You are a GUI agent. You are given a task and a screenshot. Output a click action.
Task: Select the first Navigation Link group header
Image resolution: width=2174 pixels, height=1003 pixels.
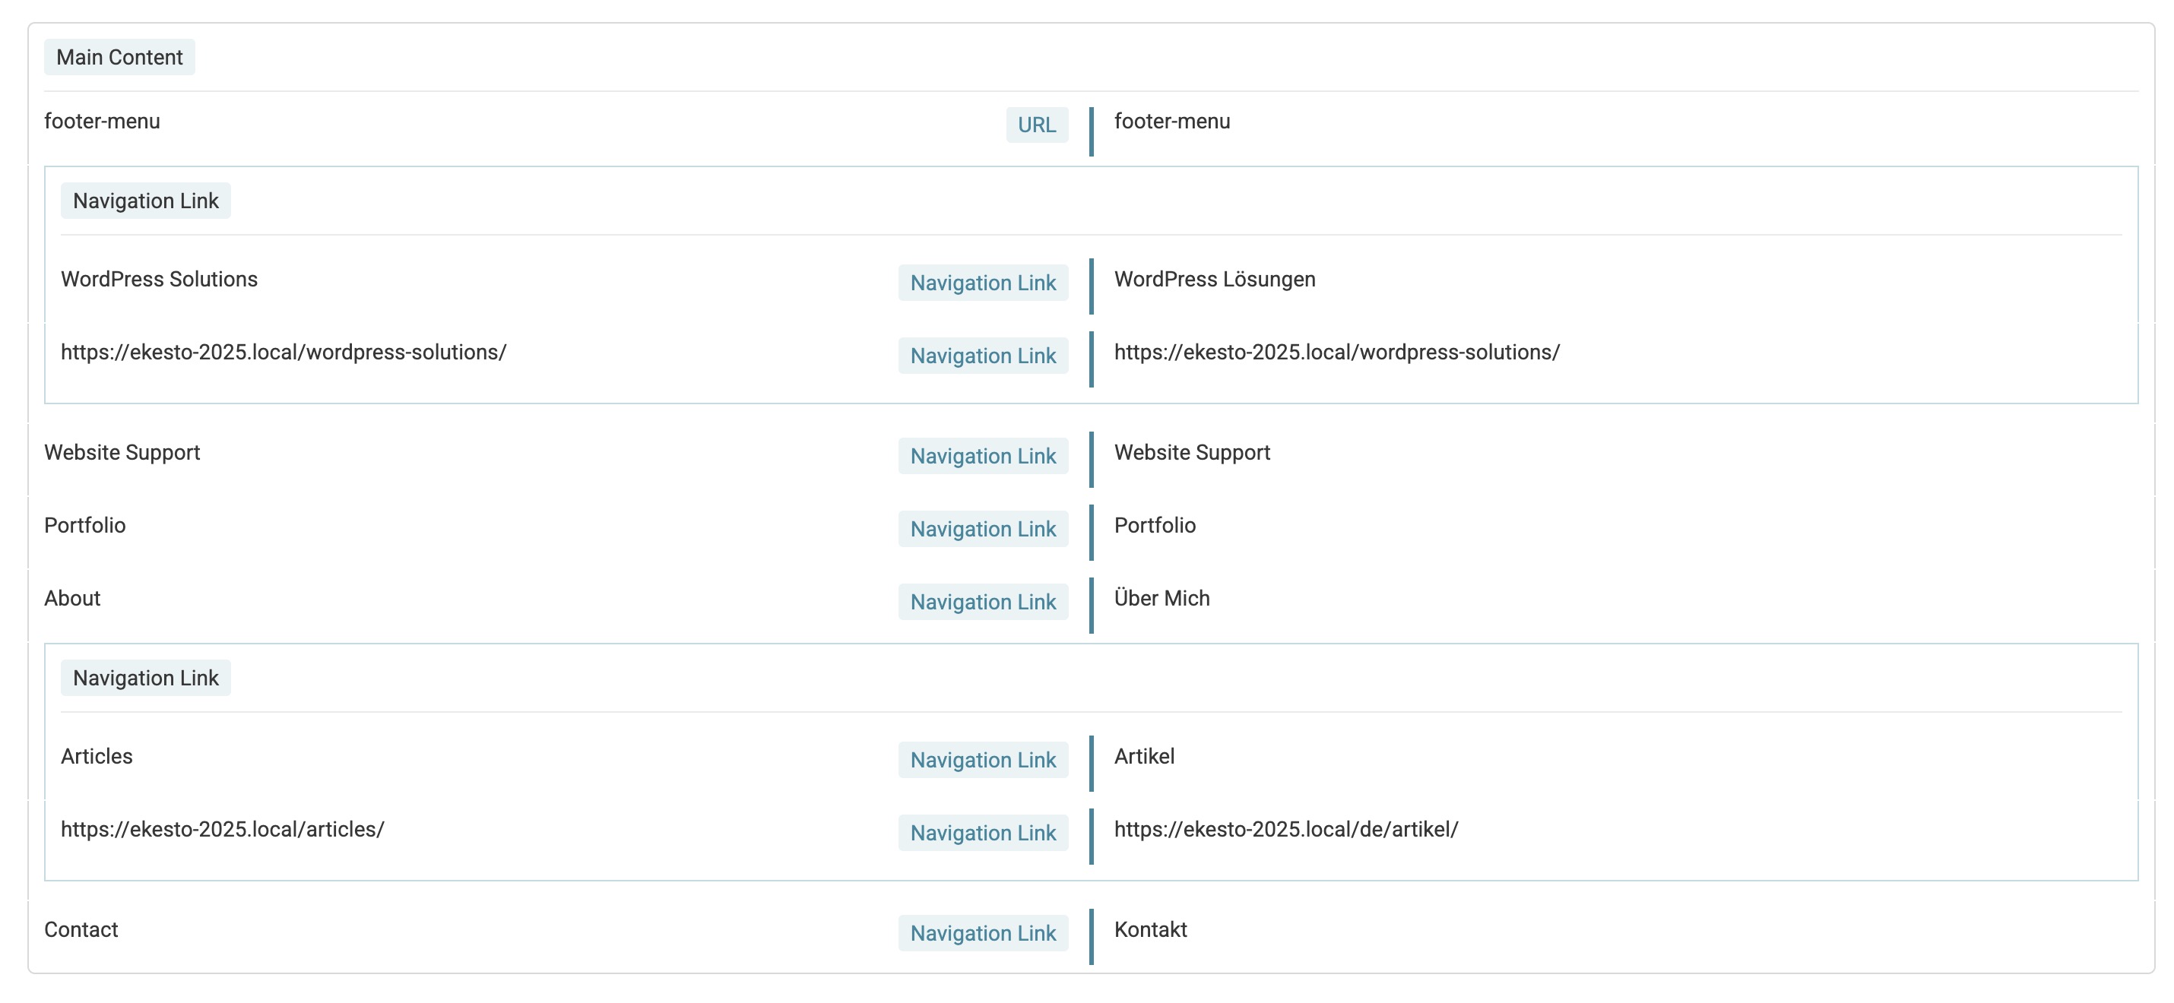[146, 201]
